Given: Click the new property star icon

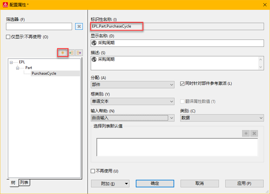Looking at the screenshot, I should tap(63, 53).
